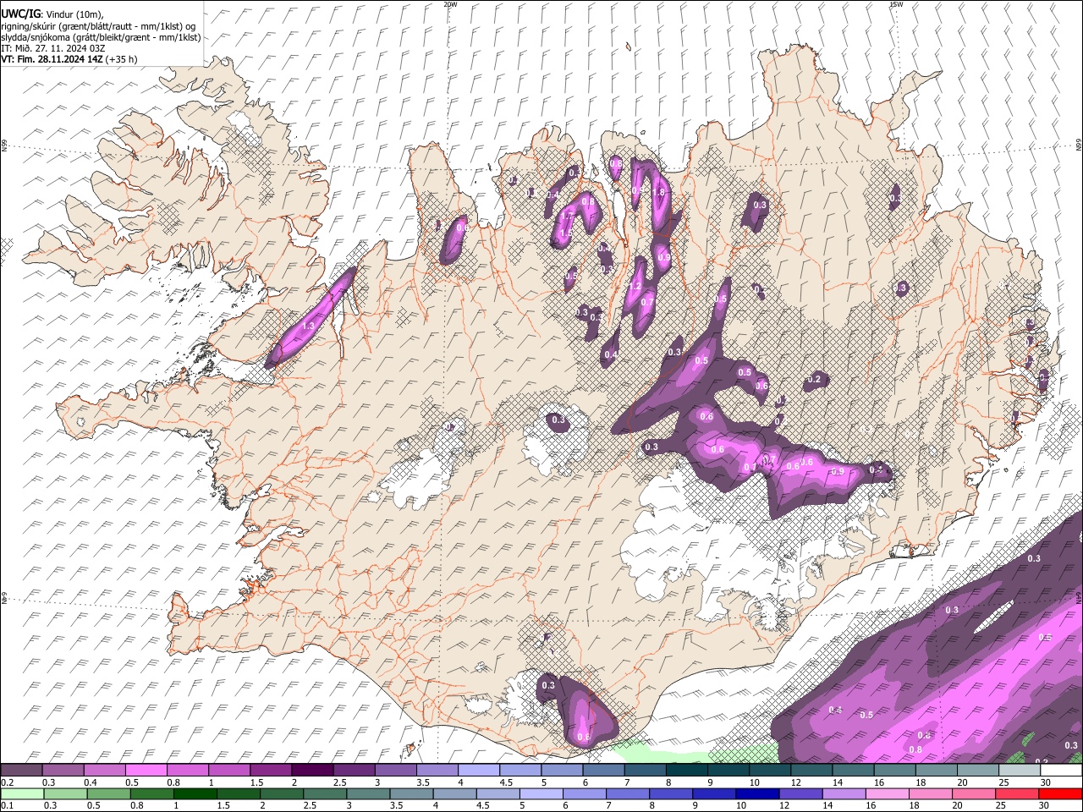Select the deep navy 10 rain swatch
The height and width of the screenshot is (812, 1083).
[x=757, y=794]
